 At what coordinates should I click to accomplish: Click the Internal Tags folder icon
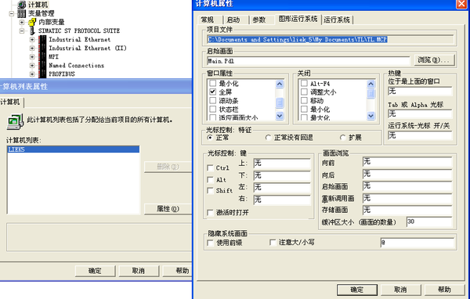pyautogui.click(x=32, y=22)
